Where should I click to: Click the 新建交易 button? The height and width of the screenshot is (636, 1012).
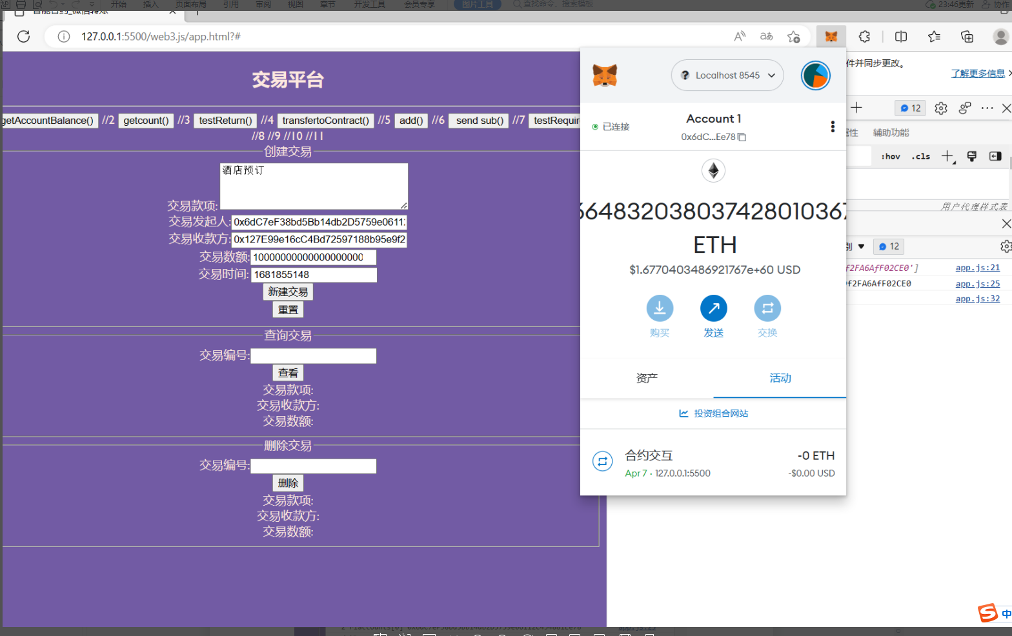coord(288,292)
